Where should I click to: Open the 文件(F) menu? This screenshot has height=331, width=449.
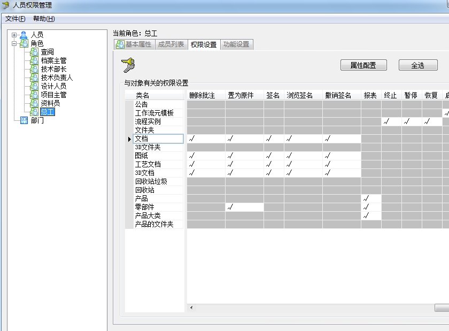pyautogui.click(x=16, y=19)
